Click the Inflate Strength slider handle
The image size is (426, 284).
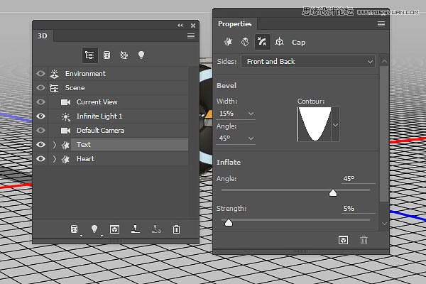point(229,223)
